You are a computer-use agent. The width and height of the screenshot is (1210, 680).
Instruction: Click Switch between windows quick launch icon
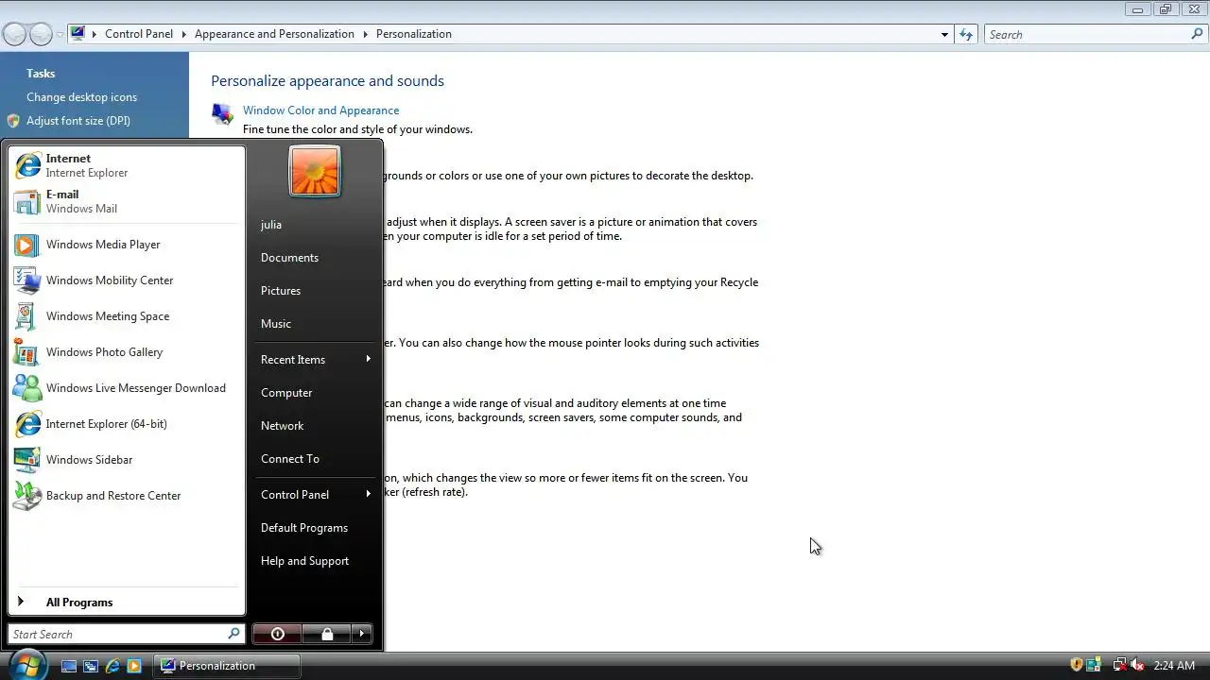[x=91, y=666]
